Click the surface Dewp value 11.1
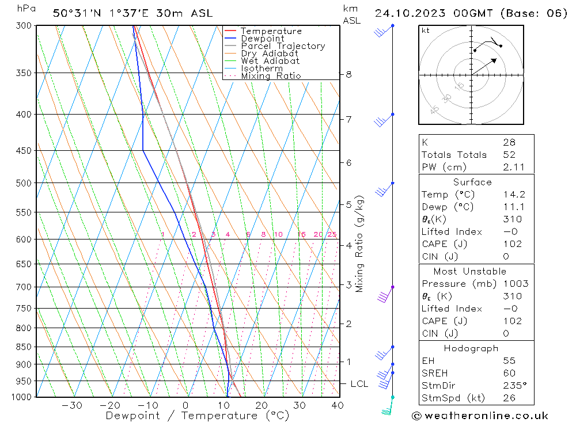576x422 pixels. [514, 207]
